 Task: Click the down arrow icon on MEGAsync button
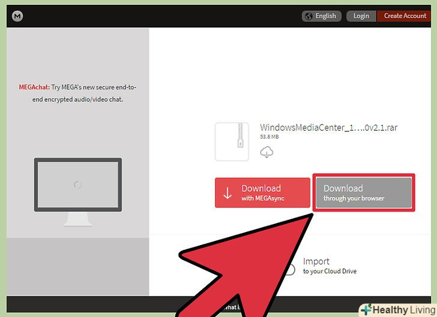[x=228, y=193]
